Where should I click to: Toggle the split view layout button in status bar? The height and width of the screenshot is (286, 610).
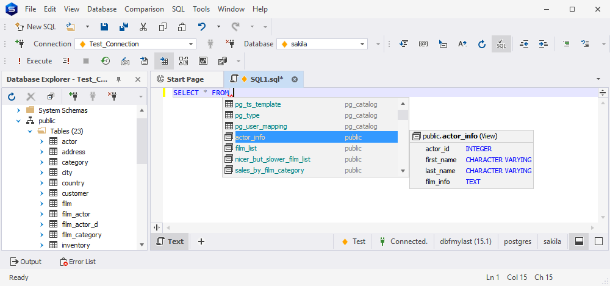pyautogui.click(x=579, y=241)
